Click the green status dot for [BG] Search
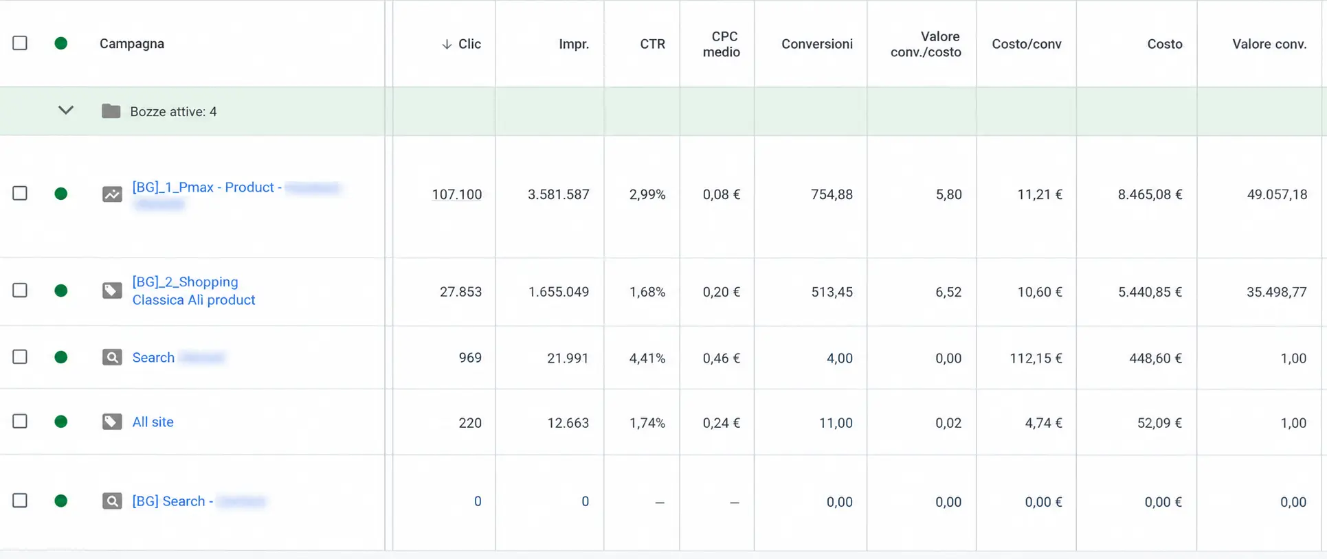 (x=61, y=501)
